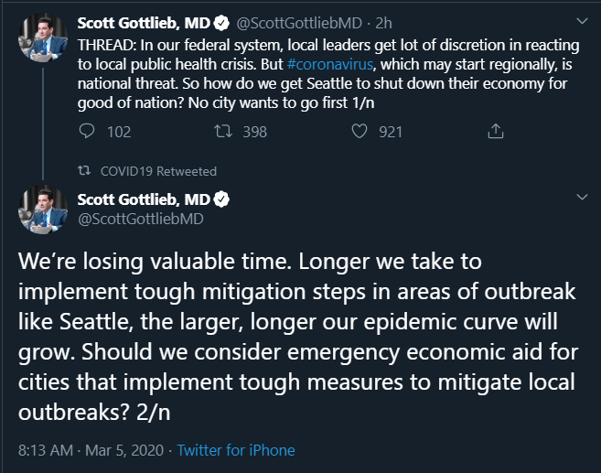Open the #coronavirus hashtag link
The image size is (601, 473).
(330, 64)
